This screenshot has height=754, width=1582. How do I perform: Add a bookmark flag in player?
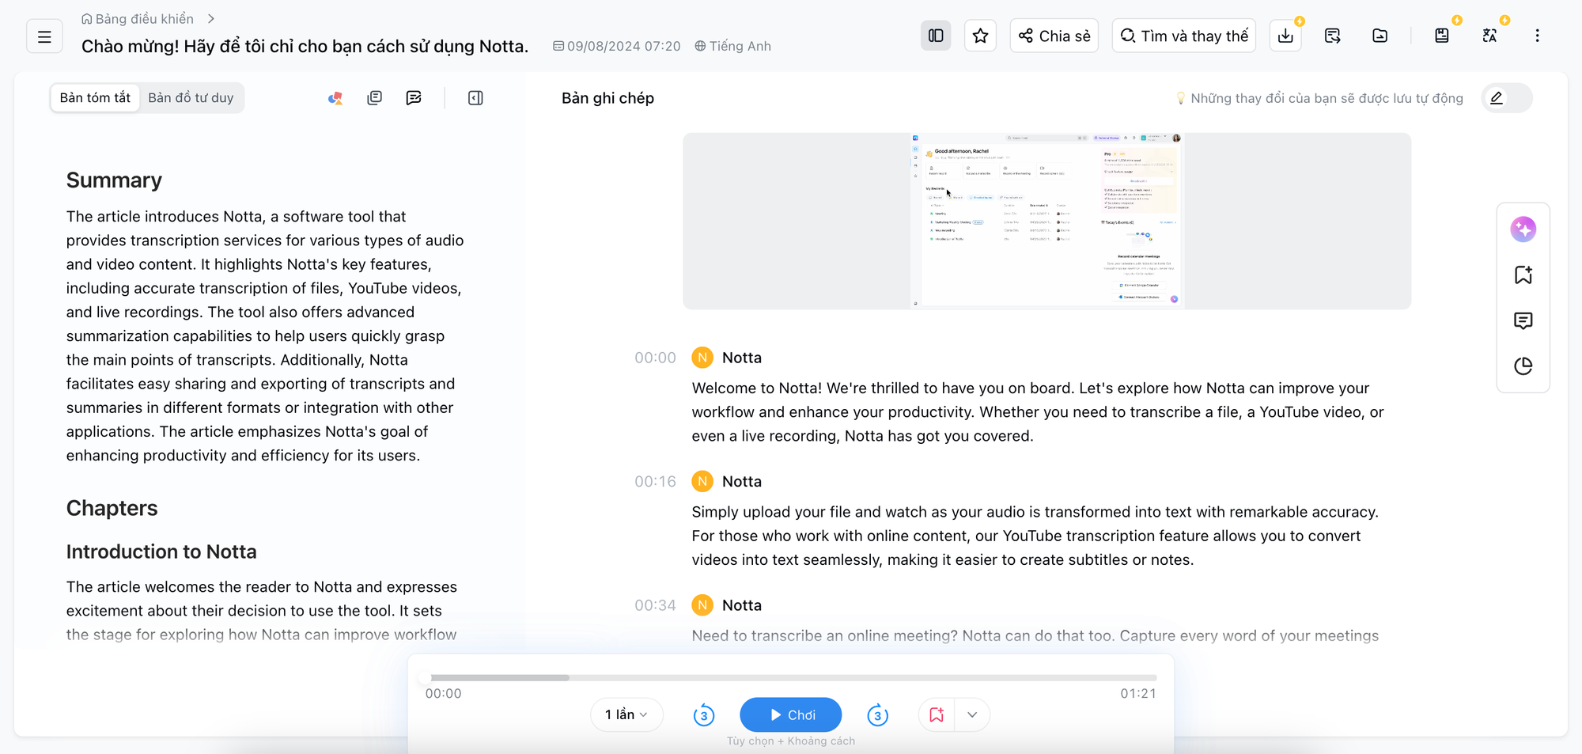pyautogui.click(x=937, y=715)
